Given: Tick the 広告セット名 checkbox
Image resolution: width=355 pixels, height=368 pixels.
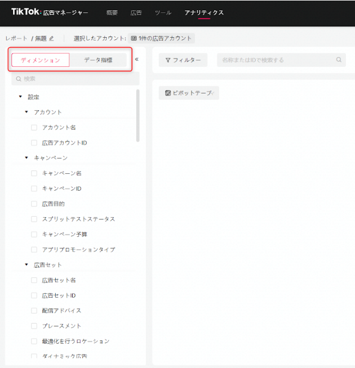Looking at the screenshot, I should click(34, 280).
